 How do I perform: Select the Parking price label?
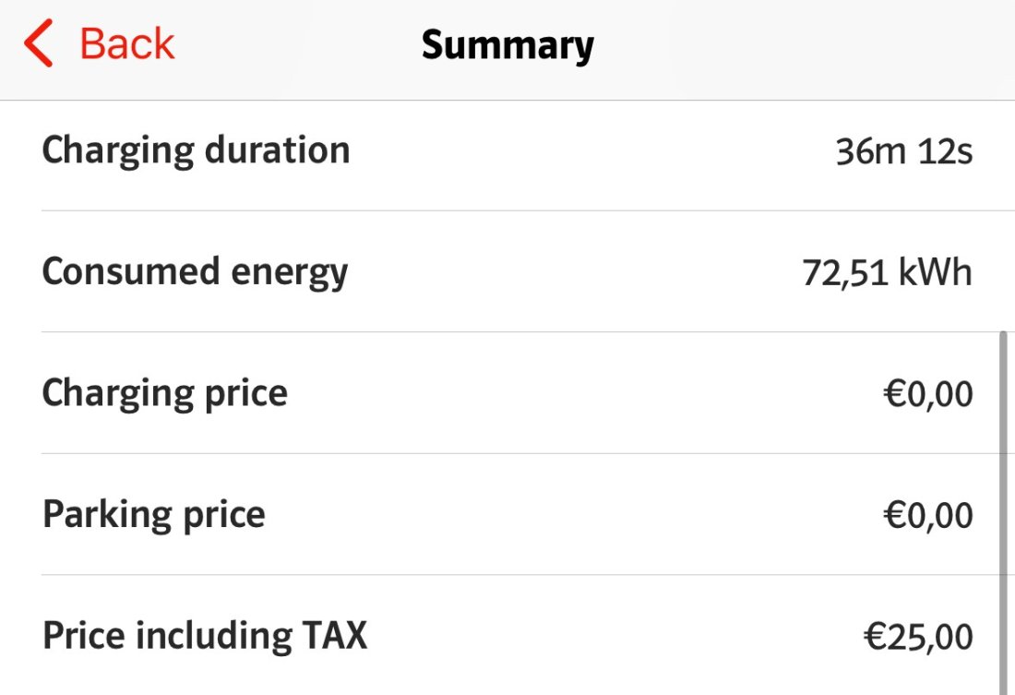coord(153,515)
